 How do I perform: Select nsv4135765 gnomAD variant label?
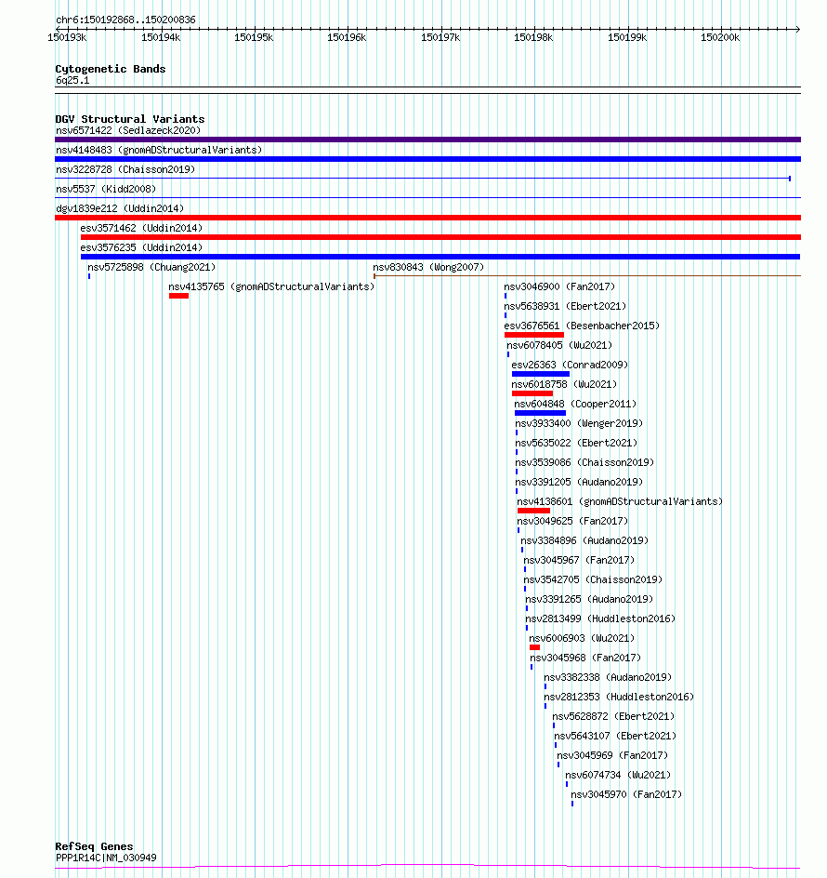coord(271,287)
